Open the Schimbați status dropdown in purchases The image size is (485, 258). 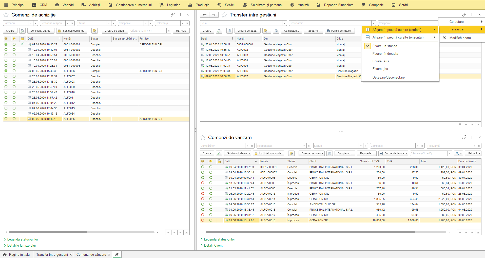click(x=41, y=31)
